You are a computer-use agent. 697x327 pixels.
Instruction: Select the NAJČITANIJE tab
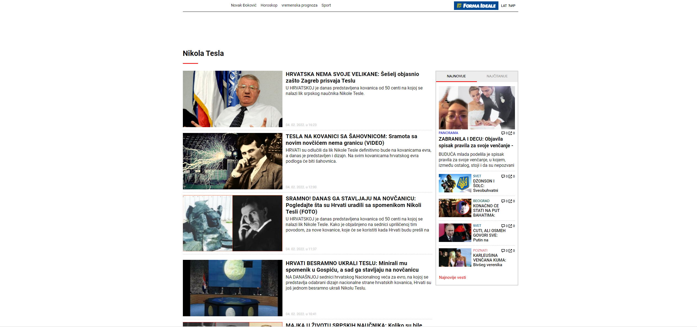click(497, 76)
